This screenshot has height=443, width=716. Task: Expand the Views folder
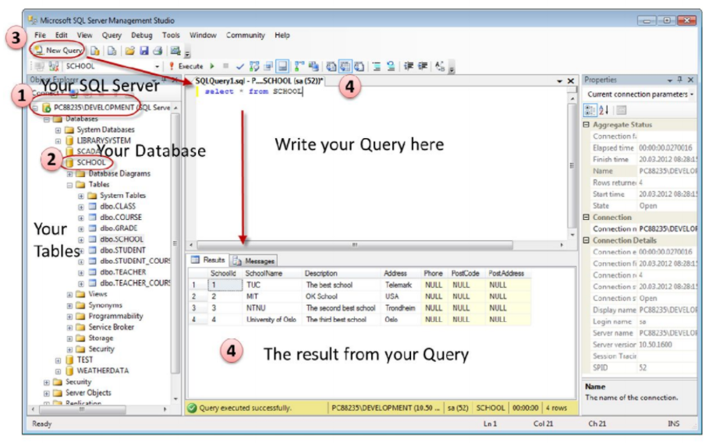pos(69,295)
